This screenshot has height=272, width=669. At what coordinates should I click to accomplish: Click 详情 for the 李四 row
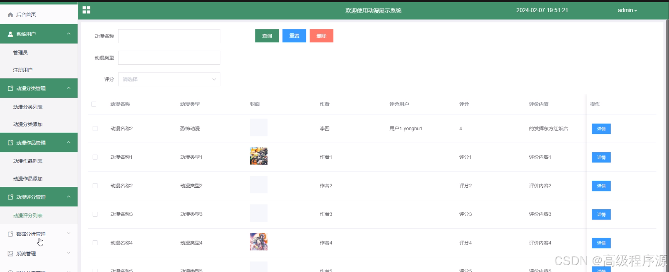pos(601,129)
